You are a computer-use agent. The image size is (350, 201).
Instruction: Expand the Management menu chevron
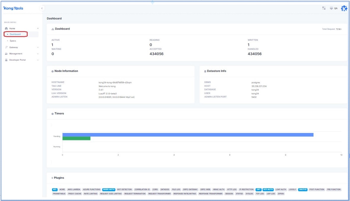click(38, 54)
